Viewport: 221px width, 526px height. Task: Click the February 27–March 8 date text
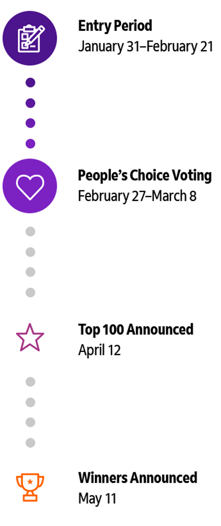tap(137, 196)
